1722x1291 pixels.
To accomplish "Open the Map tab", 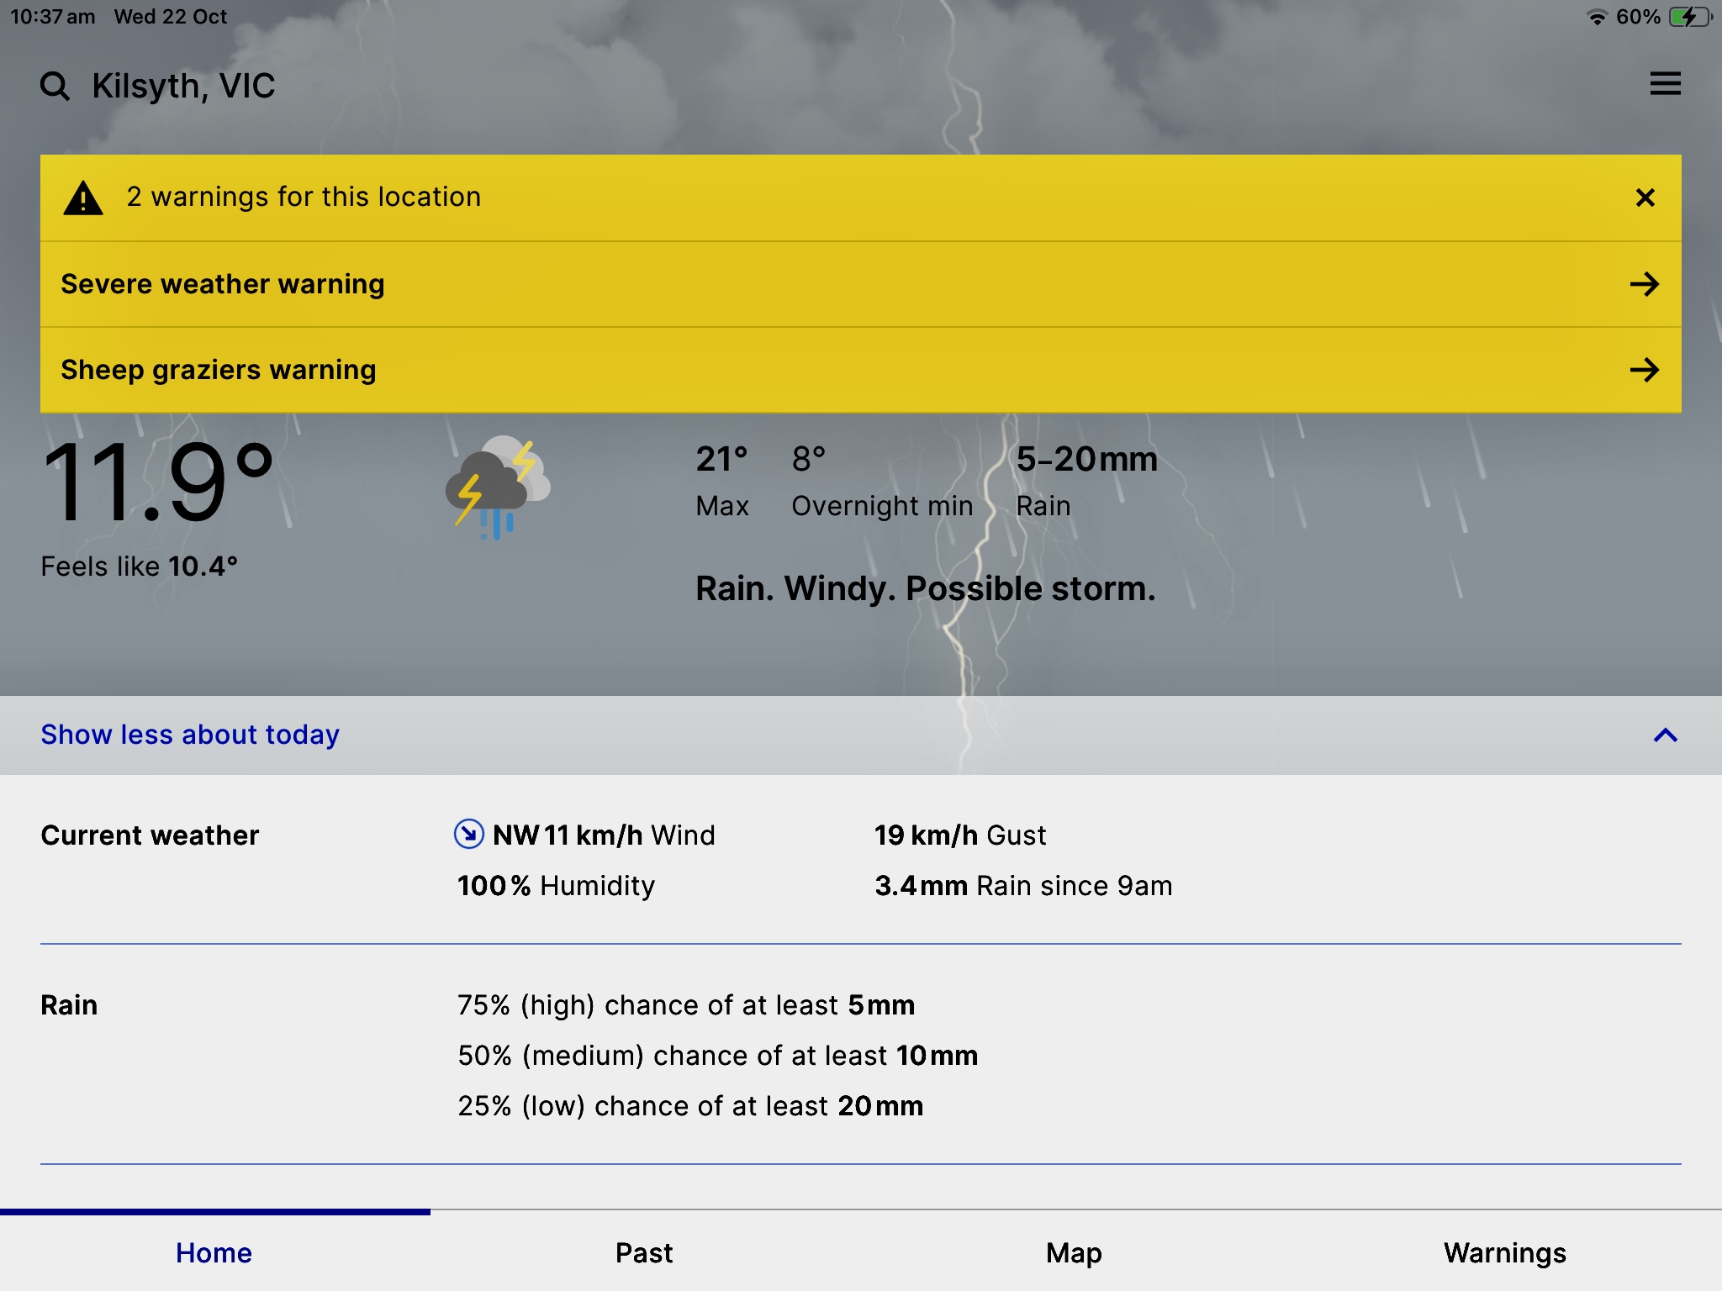I will coord(1074,1252).
